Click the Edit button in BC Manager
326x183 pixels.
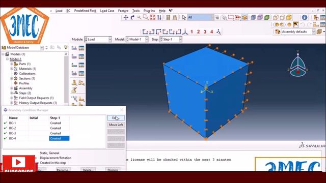[x=116, y=118]
